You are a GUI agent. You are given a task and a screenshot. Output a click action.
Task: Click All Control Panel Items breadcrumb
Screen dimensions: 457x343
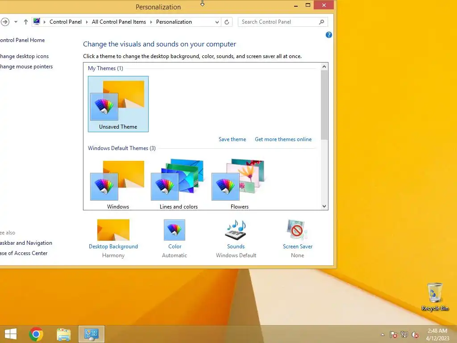[119, 22]
